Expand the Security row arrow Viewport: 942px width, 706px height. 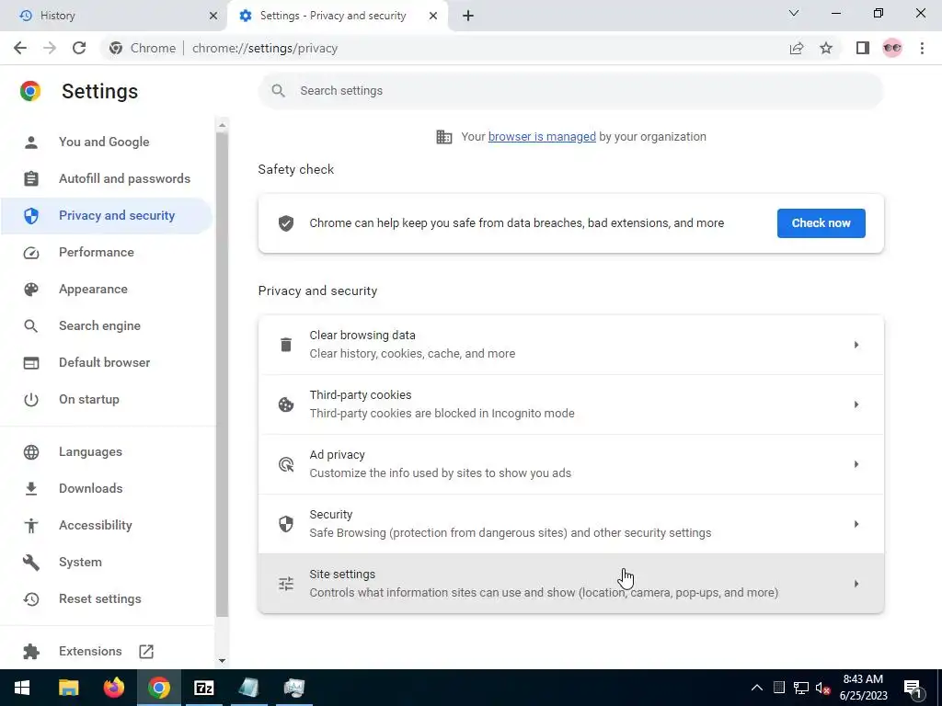click(x=856, y=524)
